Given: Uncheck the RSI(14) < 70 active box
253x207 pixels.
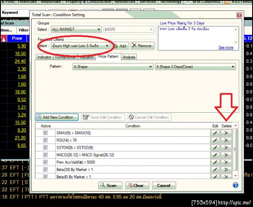Looking at the screenshot, I should (46, 140).
